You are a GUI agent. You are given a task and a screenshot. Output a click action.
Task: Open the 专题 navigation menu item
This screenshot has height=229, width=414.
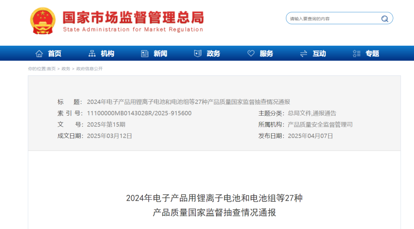click(x=372, y=53)
